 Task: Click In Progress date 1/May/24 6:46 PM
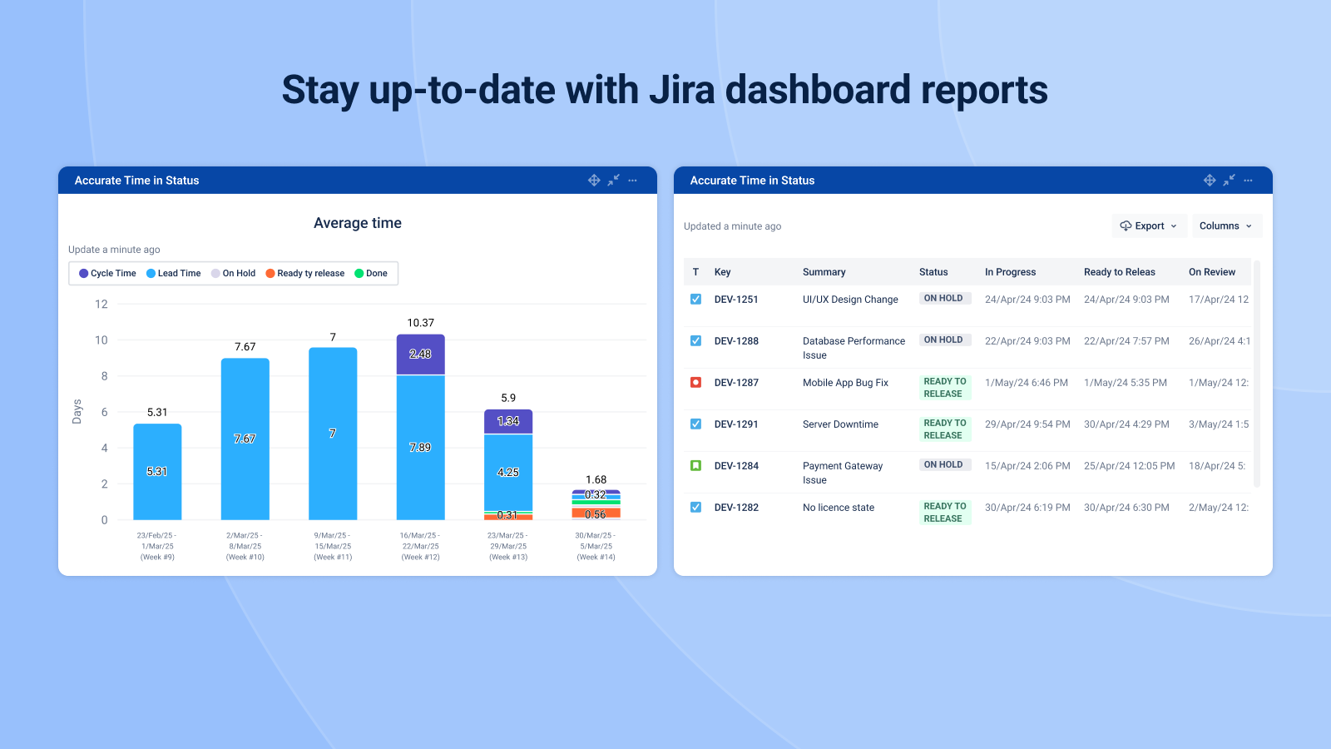(x=1027, y=383)
